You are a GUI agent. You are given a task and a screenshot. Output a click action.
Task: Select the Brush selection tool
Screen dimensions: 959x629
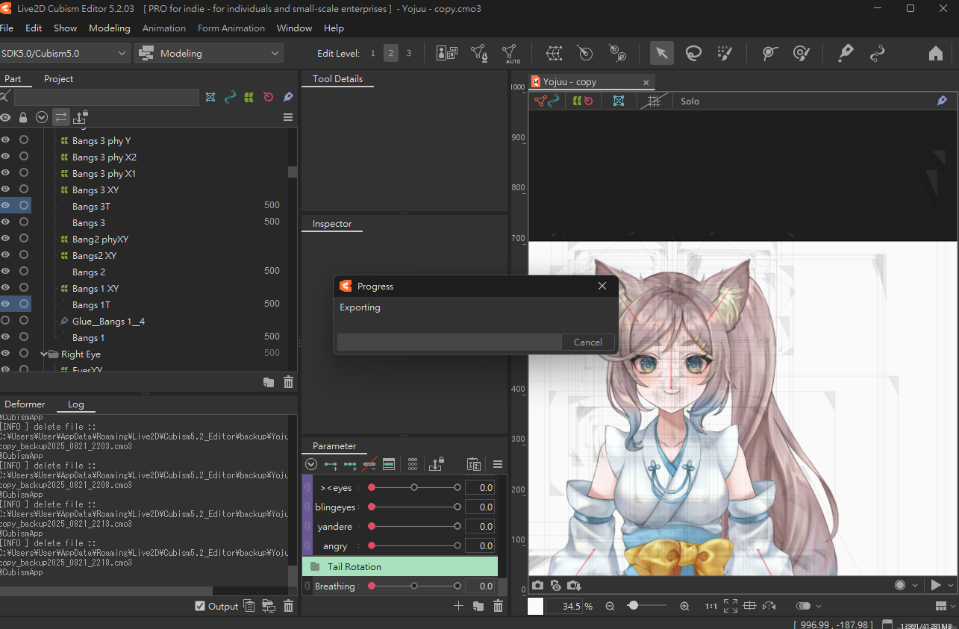(x=725, y=53)
